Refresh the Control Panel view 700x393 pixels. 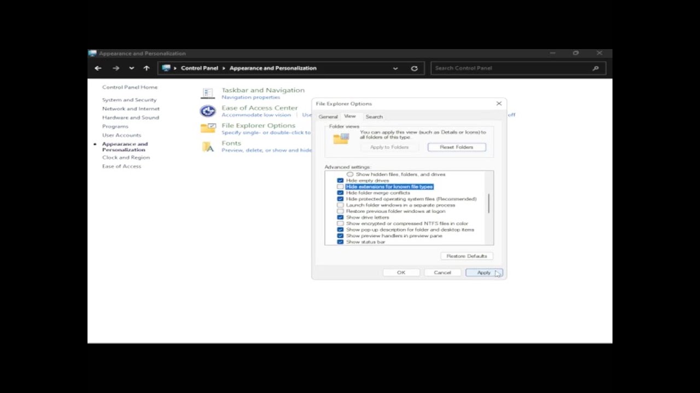tap(414, 68)
